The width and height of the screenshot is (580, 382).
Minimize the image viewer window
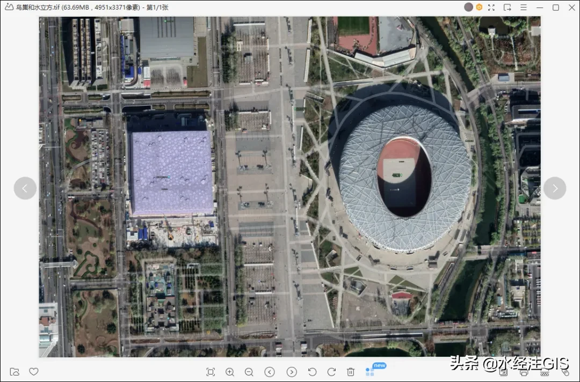[540, 8]
